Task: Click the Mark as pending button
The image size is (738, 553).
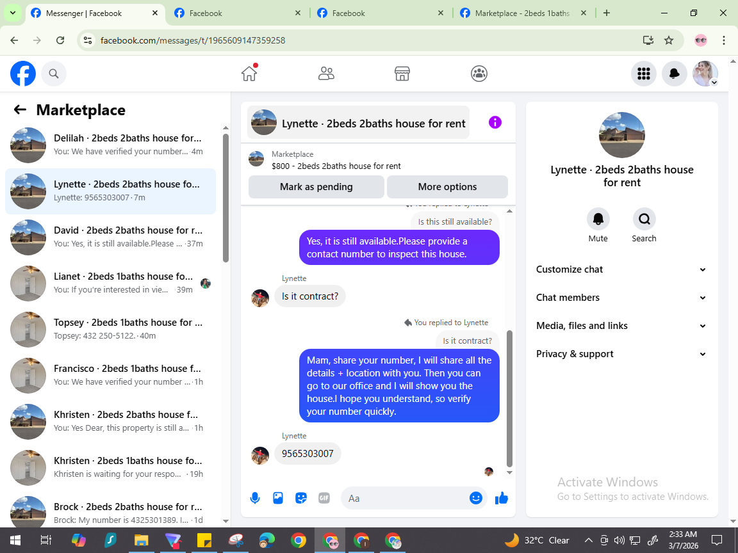Action: pos(316,187)
